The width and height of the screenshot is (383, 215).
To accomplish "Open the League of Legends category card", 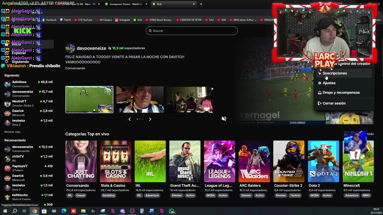I will tap(220, 161).
